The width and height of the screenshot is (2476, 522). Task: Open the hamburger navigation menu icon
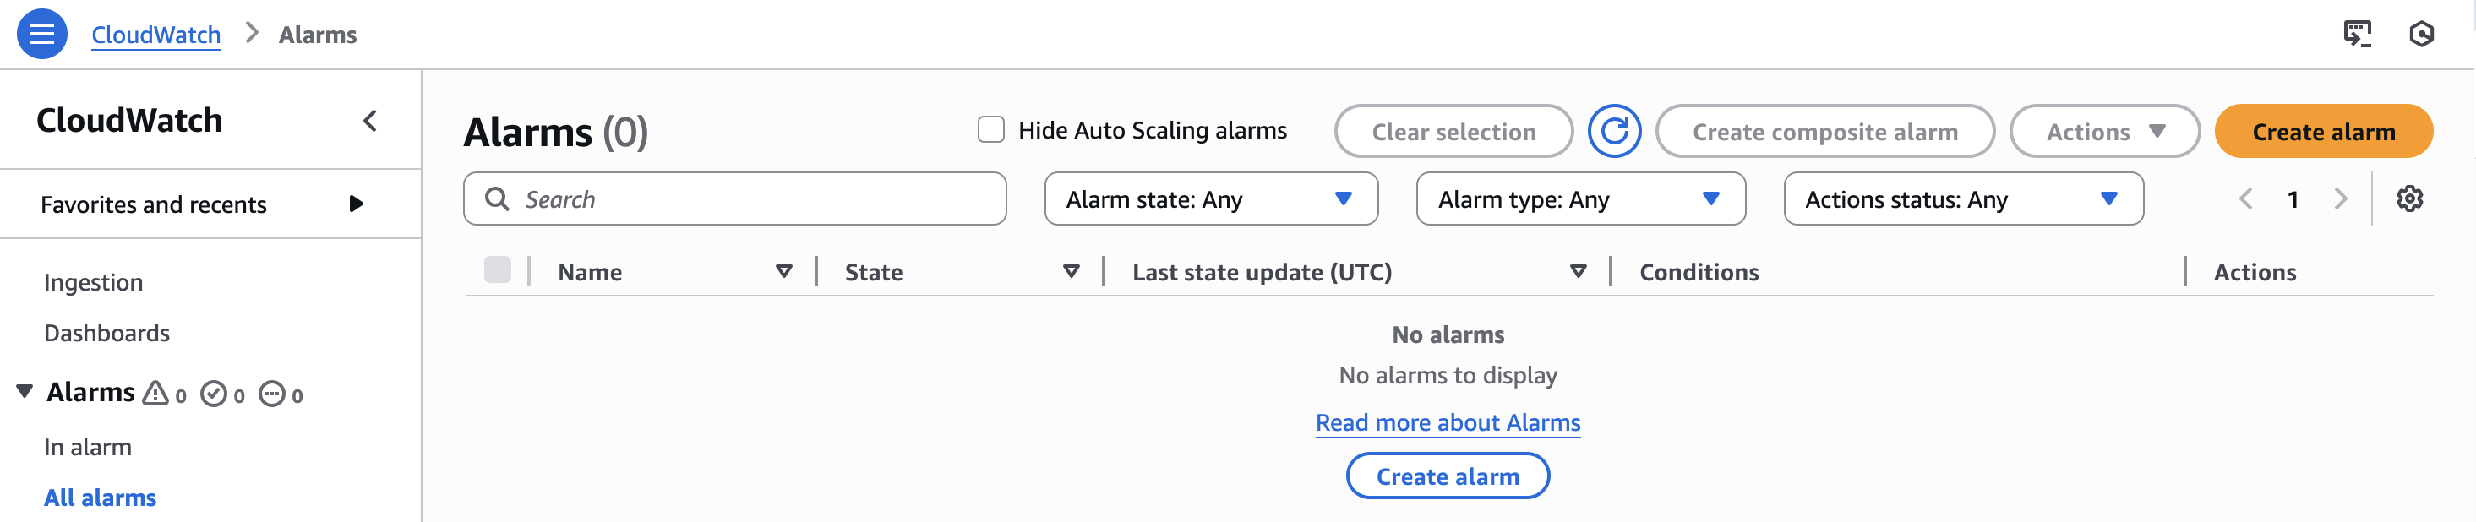(42, 35)
